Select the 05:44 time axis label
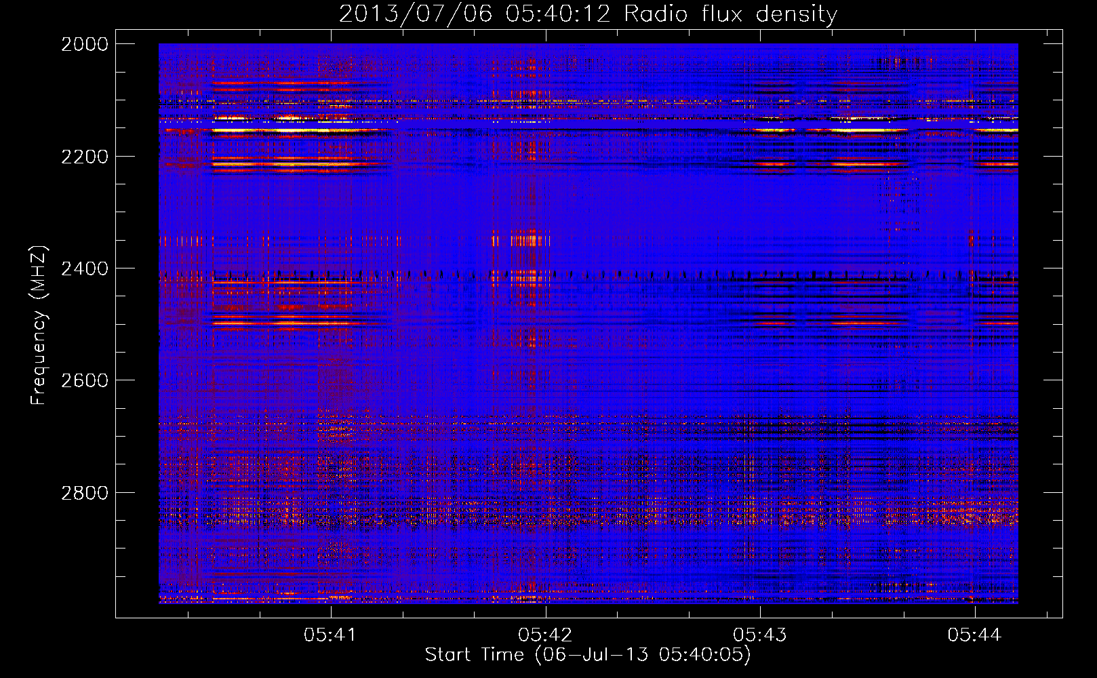Image resolution: width=1097 pixels, height=678 pixels. pos(974,635)
